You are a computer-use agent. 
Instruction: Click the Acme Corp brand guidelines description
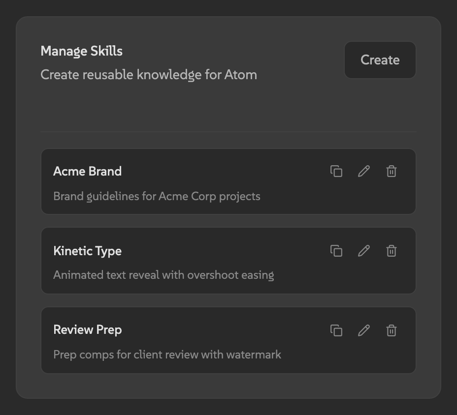click(157, 196)
